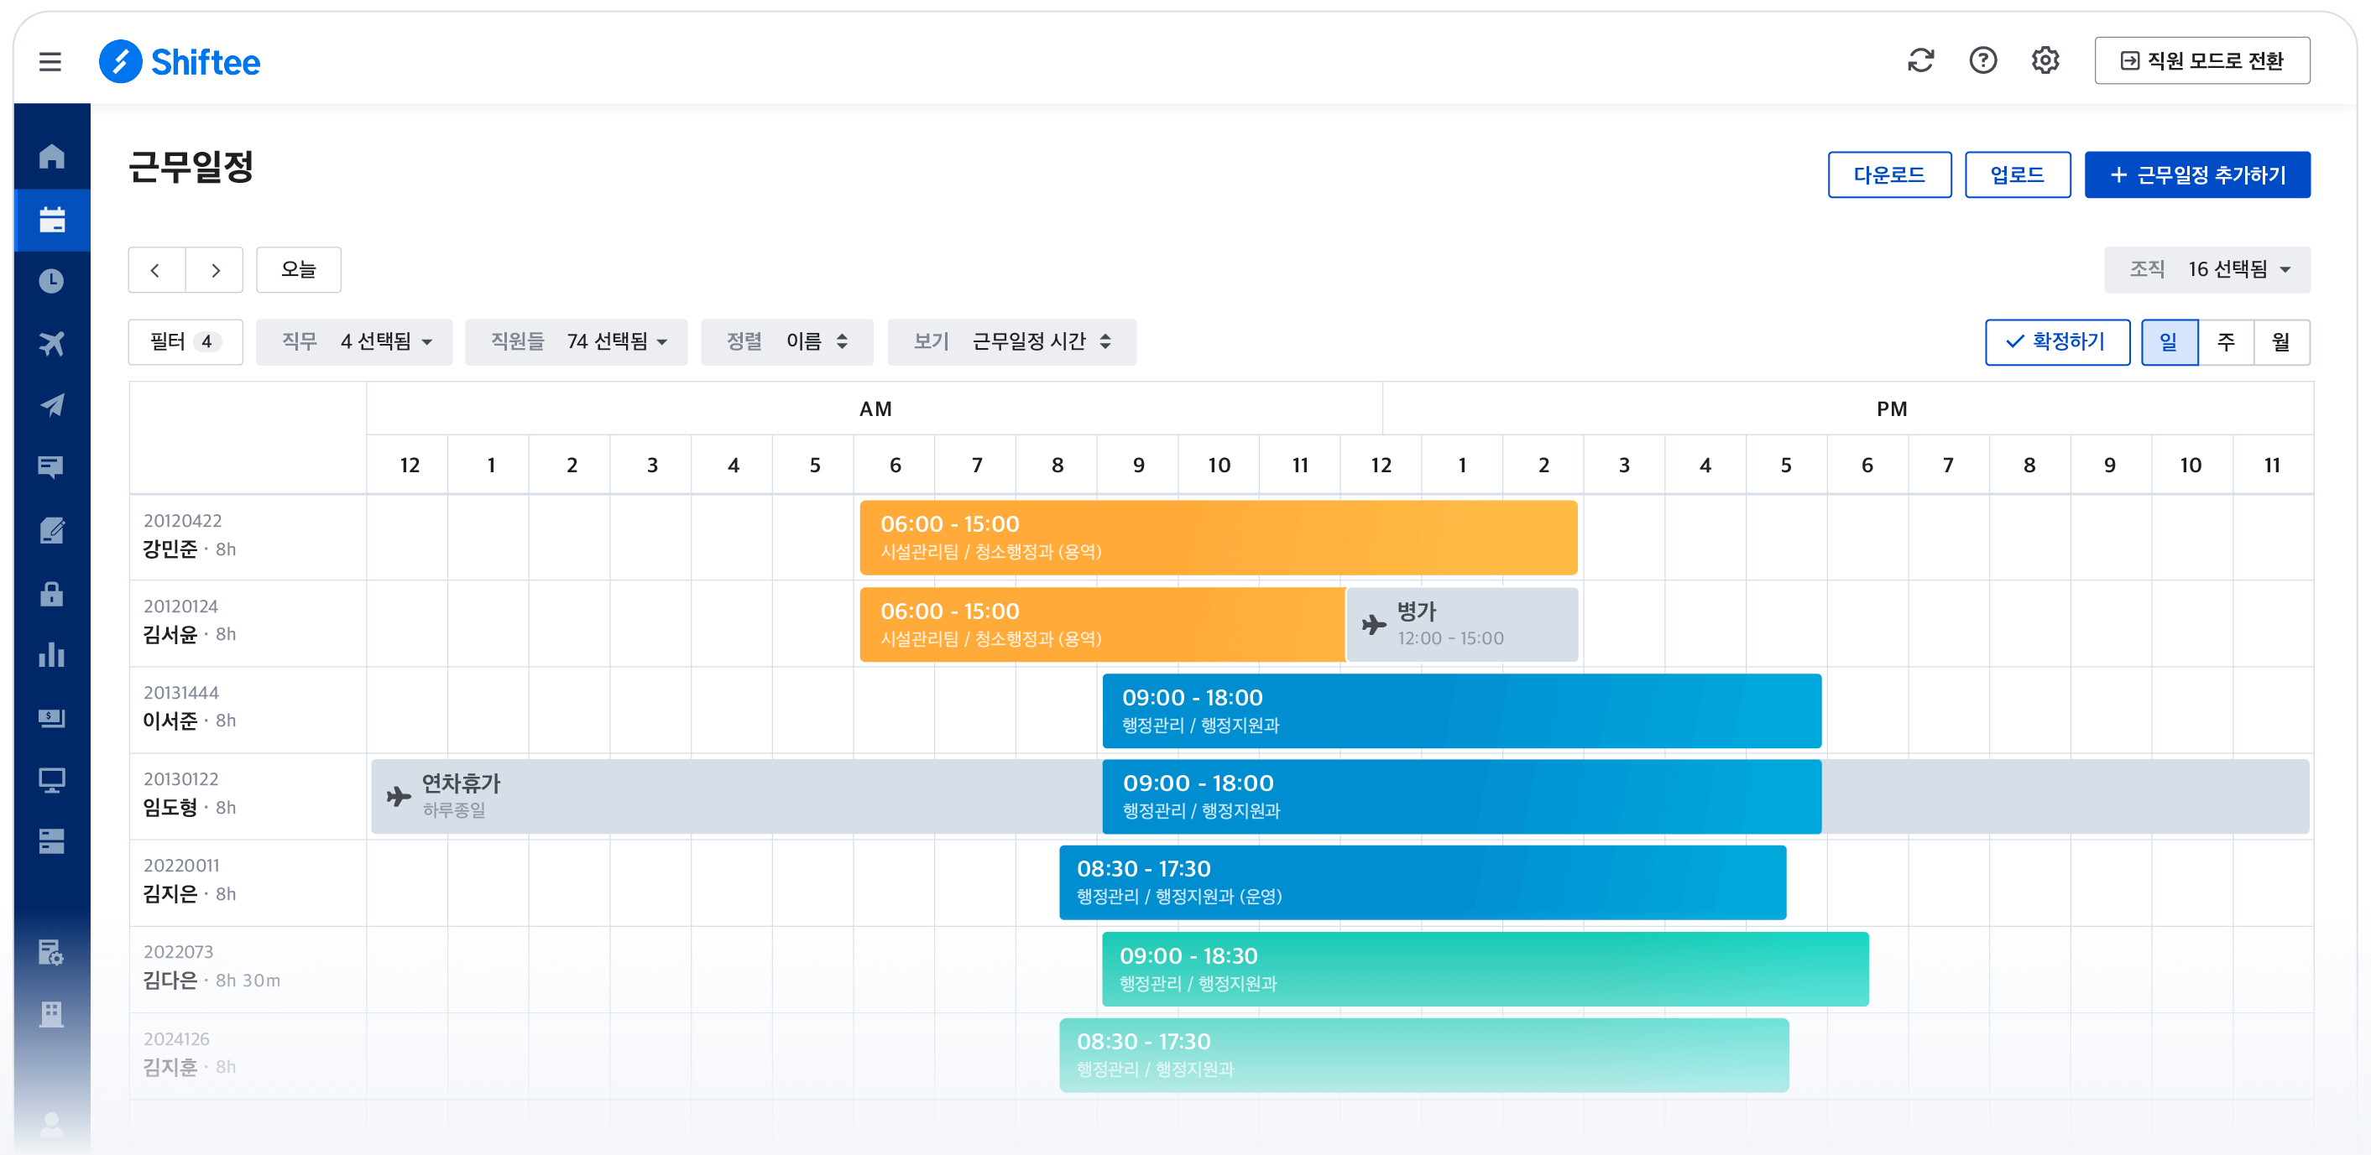Open the bar chart reports sidebar icon
Viewport: 2371px width, 1155px height.
(x=51, y=655)
